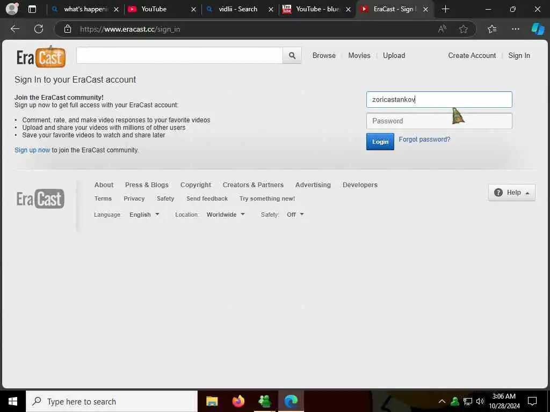Open the Safety footer link
The width and height of the screenshot is (550, 412).
(x=165, y=198)
